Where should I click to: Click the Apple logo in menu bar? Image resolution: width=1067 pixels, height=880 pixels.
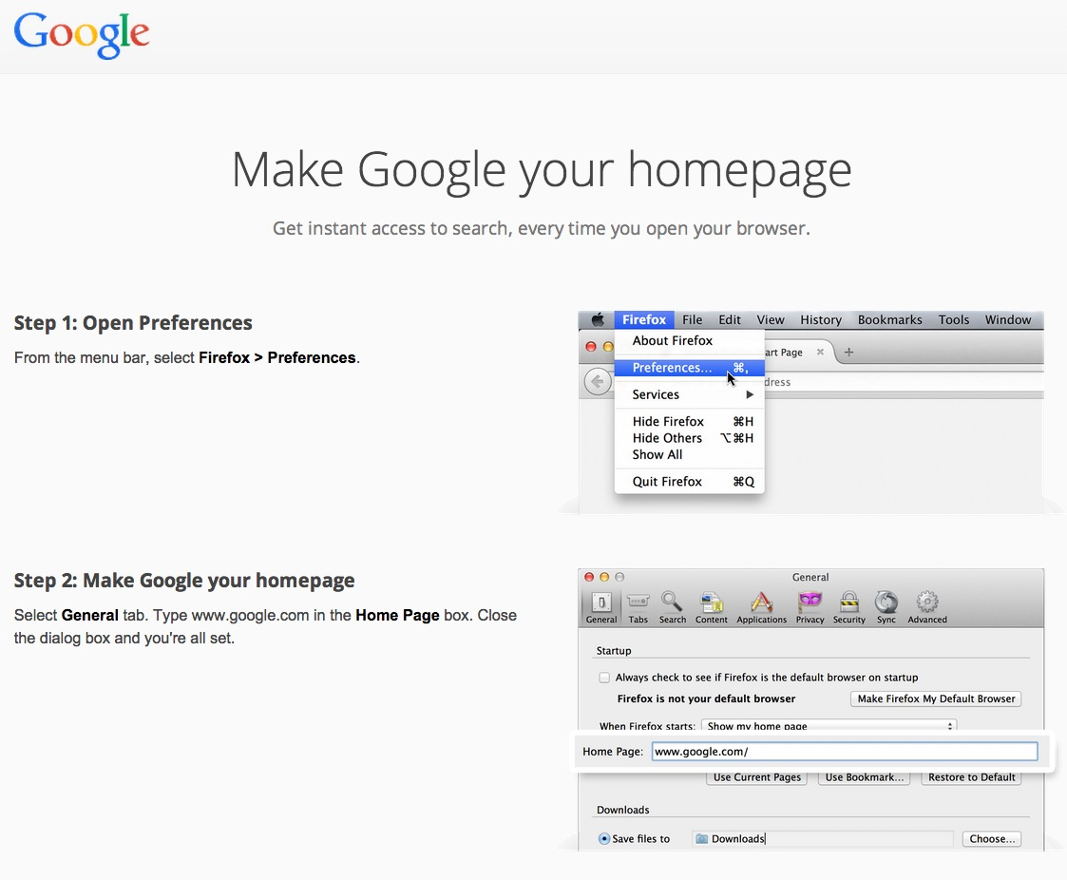click(598, 320)
